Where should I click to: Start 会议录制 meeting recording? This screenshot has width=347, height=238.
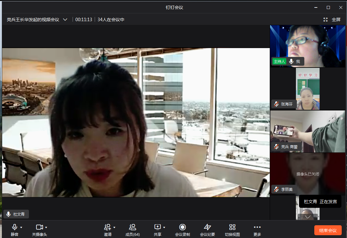click(183, 230)
